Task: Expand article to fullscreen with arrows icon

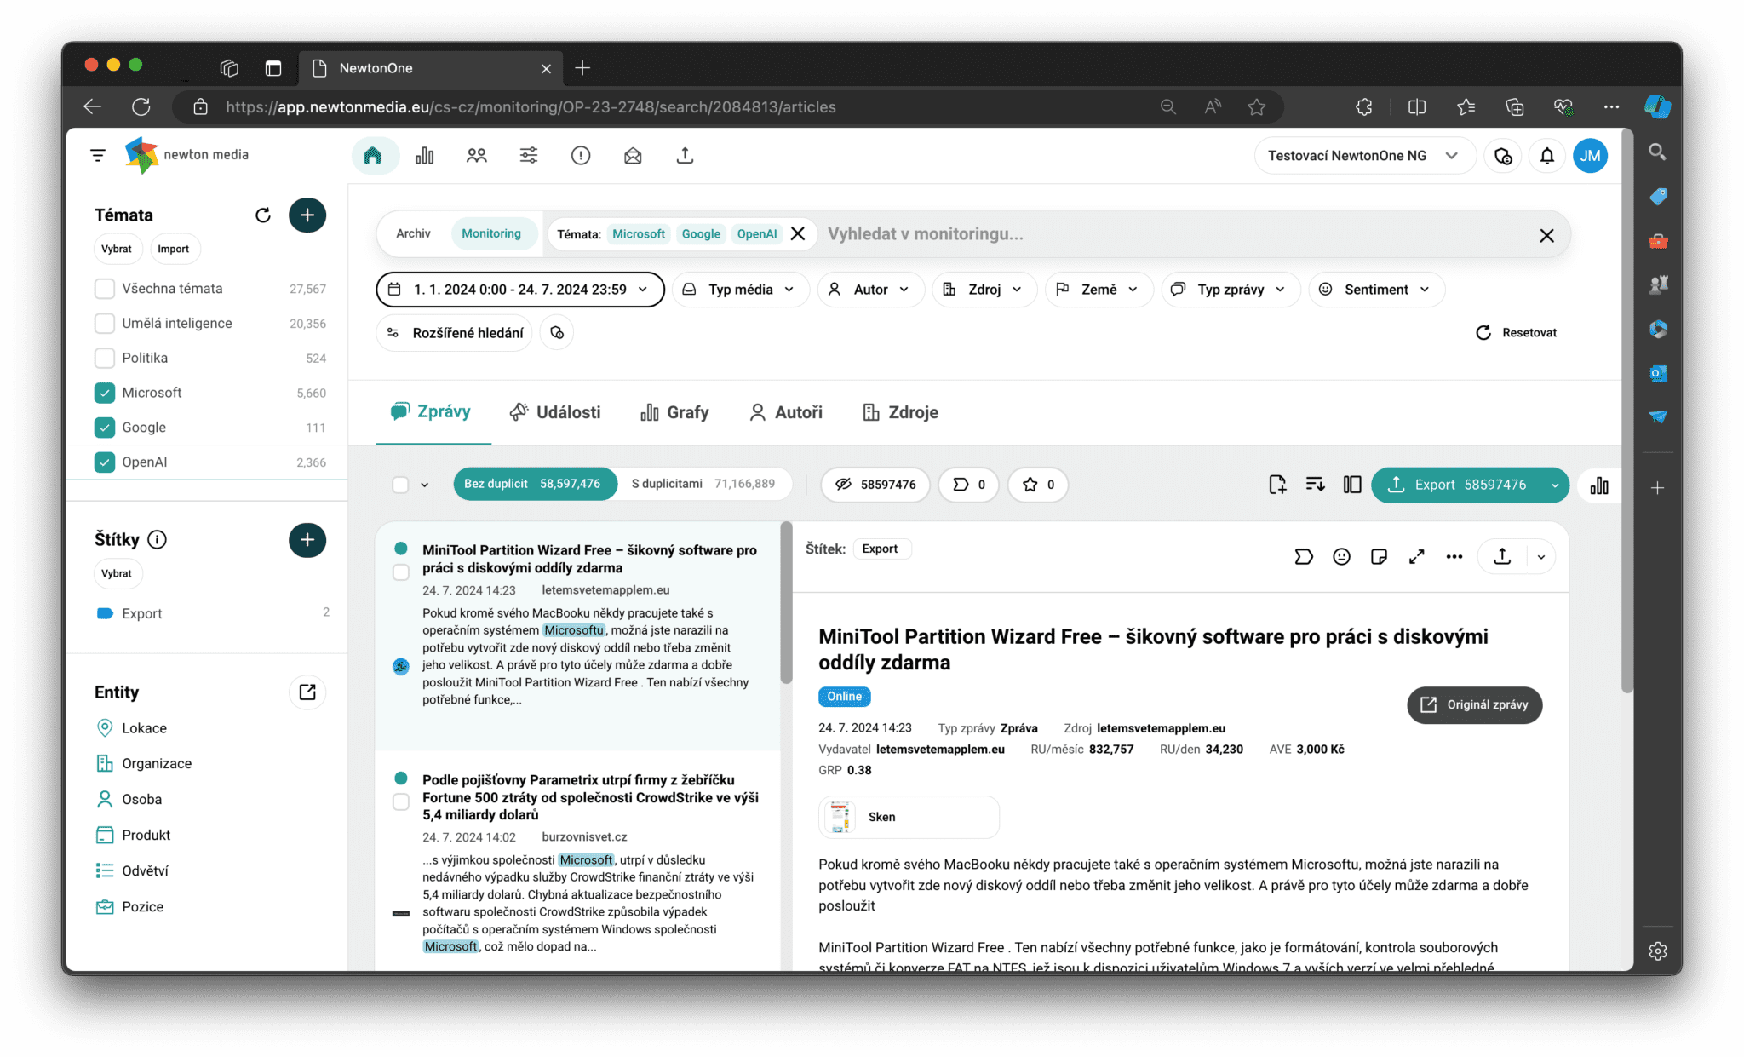Action: (x=1417, y=557)
